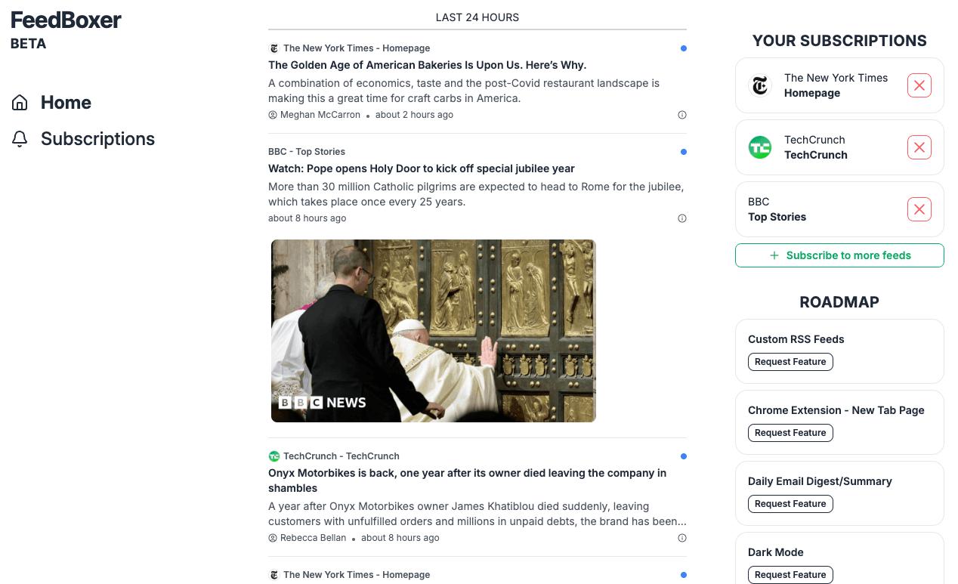Click the Home icon in the left sidebar
Image resolution: width=958 pixels, height=584 pixels.
click(19, 102)
